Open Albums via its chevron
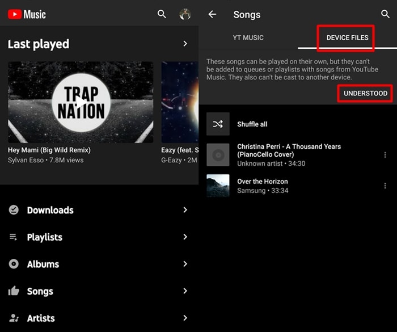 185,264
